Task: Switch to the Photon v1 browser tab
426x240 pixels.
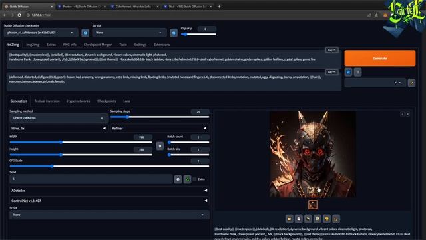Action: click(x=81, y=7)
